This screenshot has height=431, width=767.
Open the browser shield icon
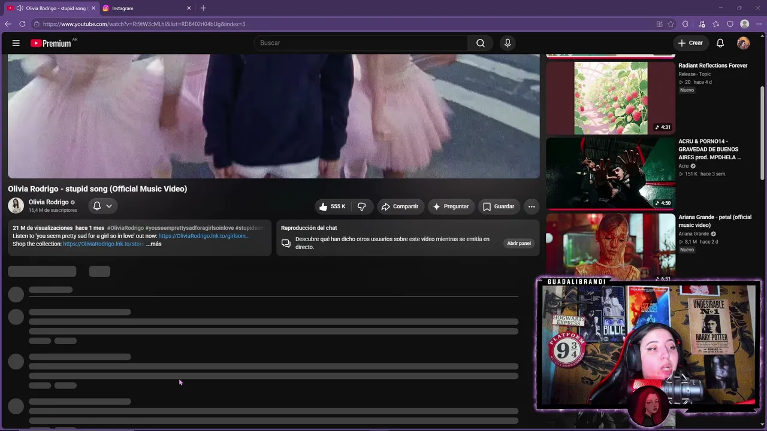click(x=730, y=24)
